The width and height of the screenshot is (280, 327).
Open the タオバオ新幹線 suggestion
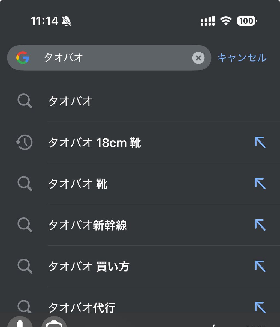pyautogui.click(x=140, y=225)
